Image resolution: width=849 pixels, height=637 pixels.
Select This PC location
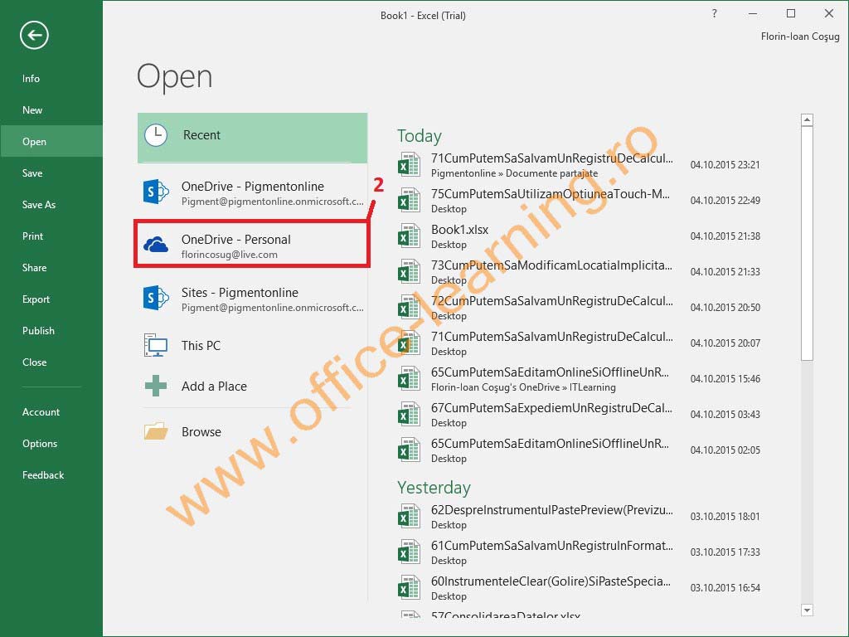pos(252,345)
